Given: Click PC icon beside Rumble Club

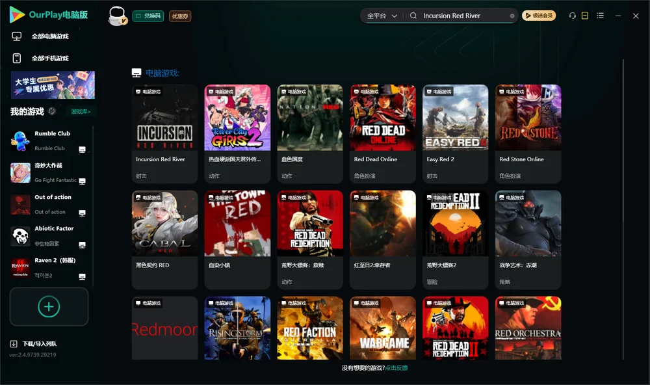Looking at the screenshot, I should (82, 150).
